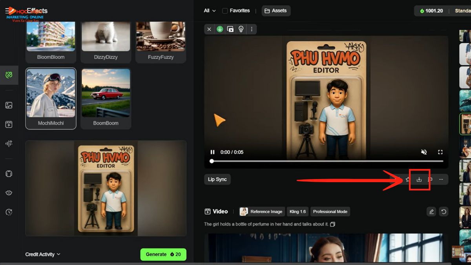471x265 pixels.
Task: Click the picture-in-picture icon in floating toolbar
Action: (x=230, y=29)
